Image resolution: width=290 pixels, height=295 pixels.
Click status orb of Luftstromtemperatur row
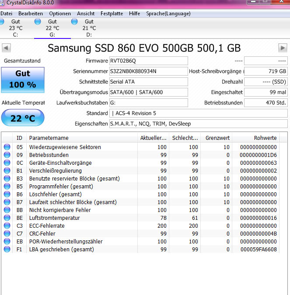pyautogui.click(x=7, y=218)
